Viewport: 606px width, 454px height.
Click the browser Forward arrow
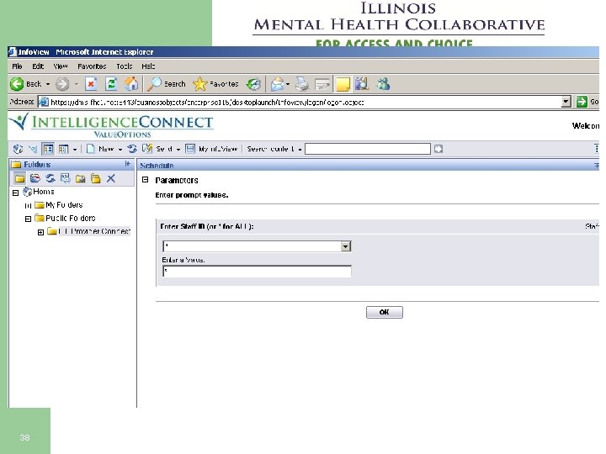pos(61,84)
